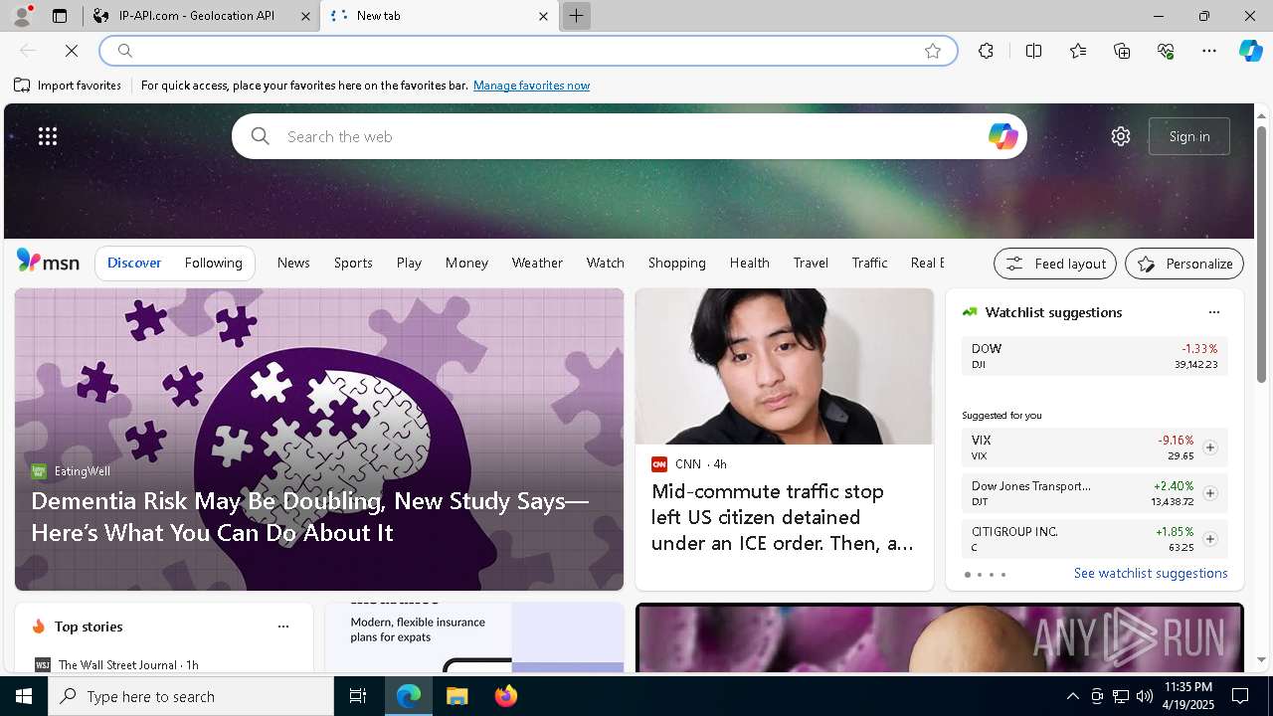Open the volume control tray icon
This screenshot has width=1273, height=716.
1144,696
